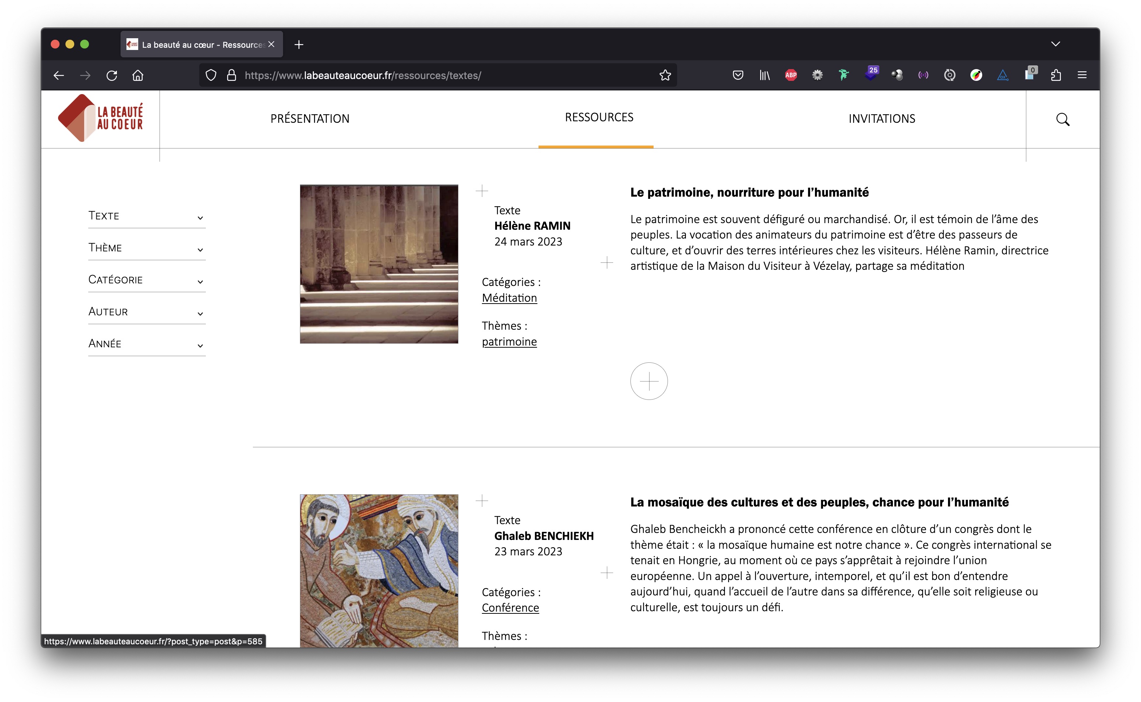Close the La beauté au cœur tab
The image size is (1141, 702).
(x=272, y=44)
